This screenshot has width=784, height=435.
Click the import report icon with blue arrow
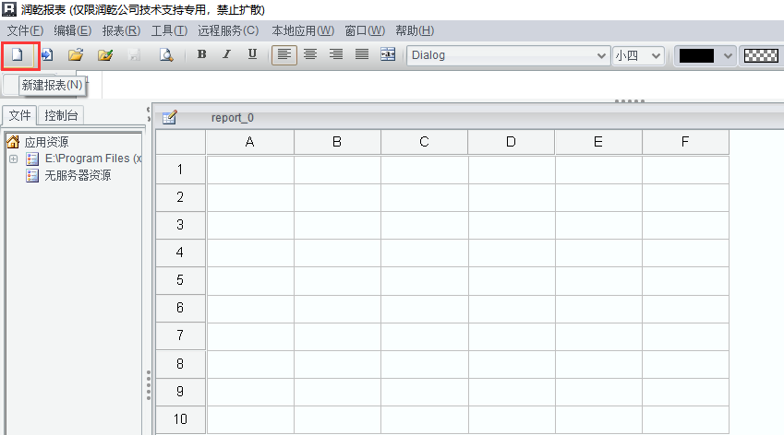tap(47, 55)
